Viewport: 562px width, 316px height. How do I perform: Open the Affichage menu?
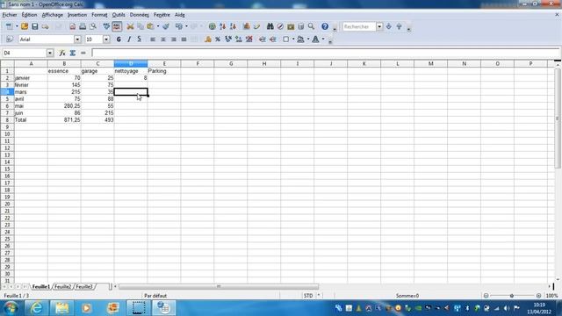pyautogui.click(x=53, y=15)
